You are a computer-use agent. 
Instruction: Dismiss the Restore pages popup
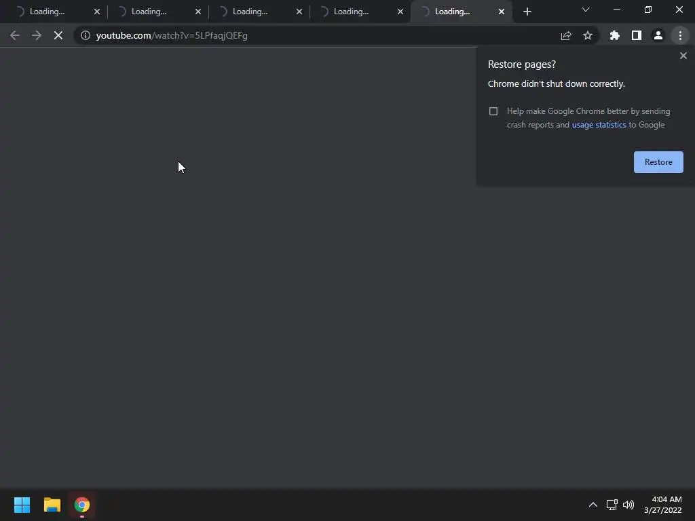[x=683, y=56]
